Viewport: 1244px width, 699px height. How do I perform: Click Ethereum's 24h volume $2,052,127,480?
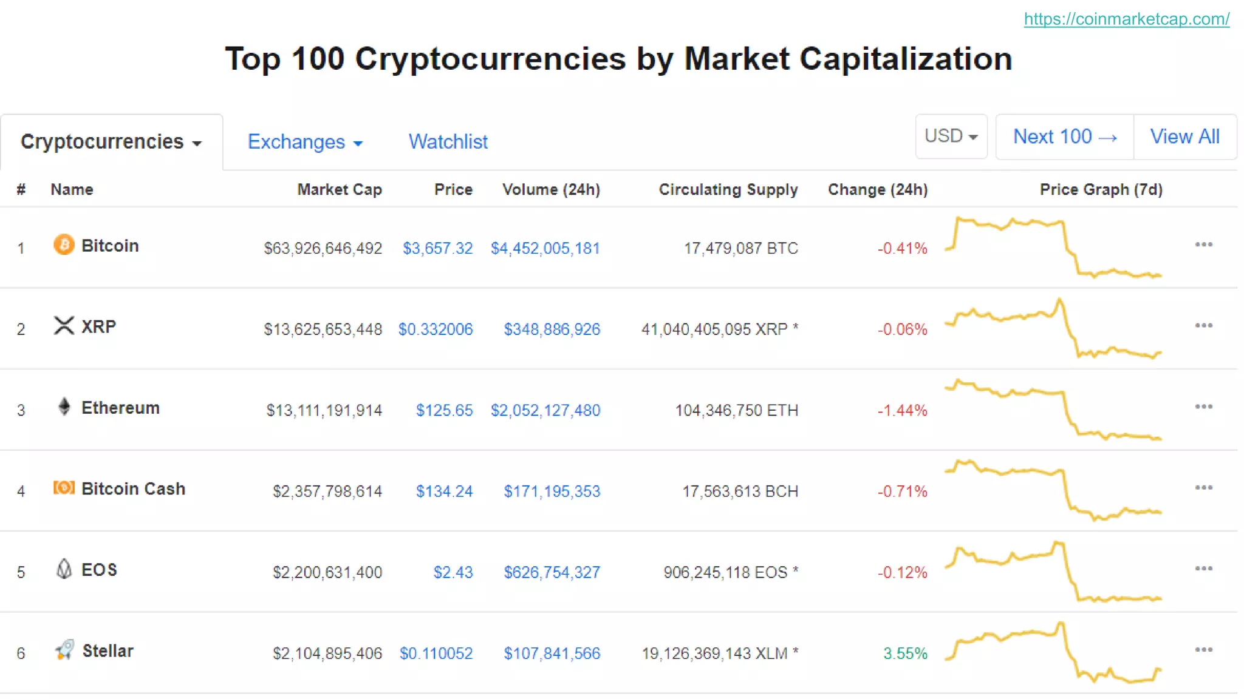pos(545,411)
